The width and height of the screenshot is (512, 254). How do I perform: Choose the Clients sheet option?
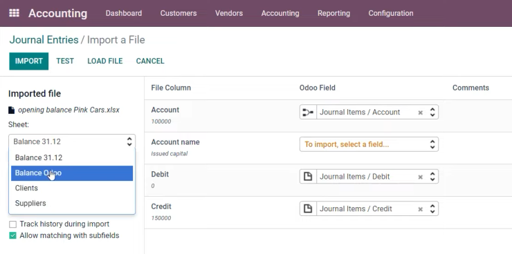coord(72,188)
